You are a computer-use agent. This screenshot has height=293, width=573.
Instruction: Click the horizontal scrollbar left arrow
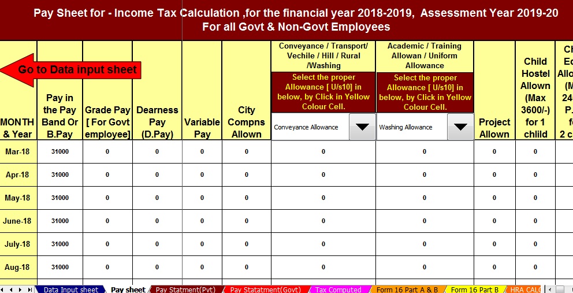(x=550, y=290)
